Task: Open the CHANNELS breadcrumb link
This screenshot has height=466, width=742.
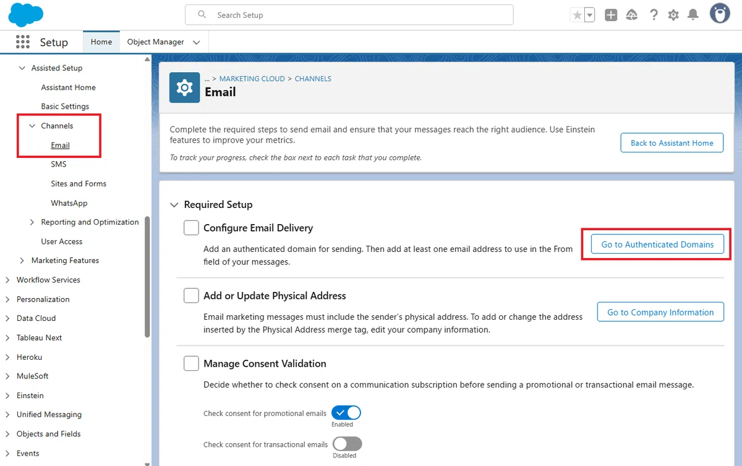Action: [x=313, y=79]
